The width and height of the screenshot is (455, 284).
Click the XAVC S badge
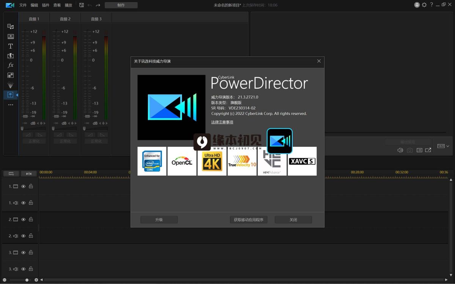coord(302,161)
